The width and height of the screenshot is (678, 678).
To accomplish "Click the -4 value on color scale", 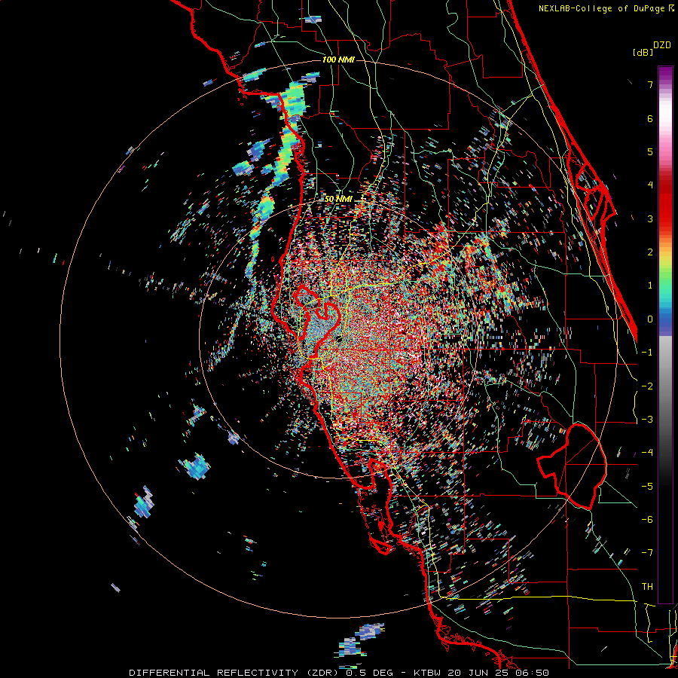I will click(x=647, y=453).
